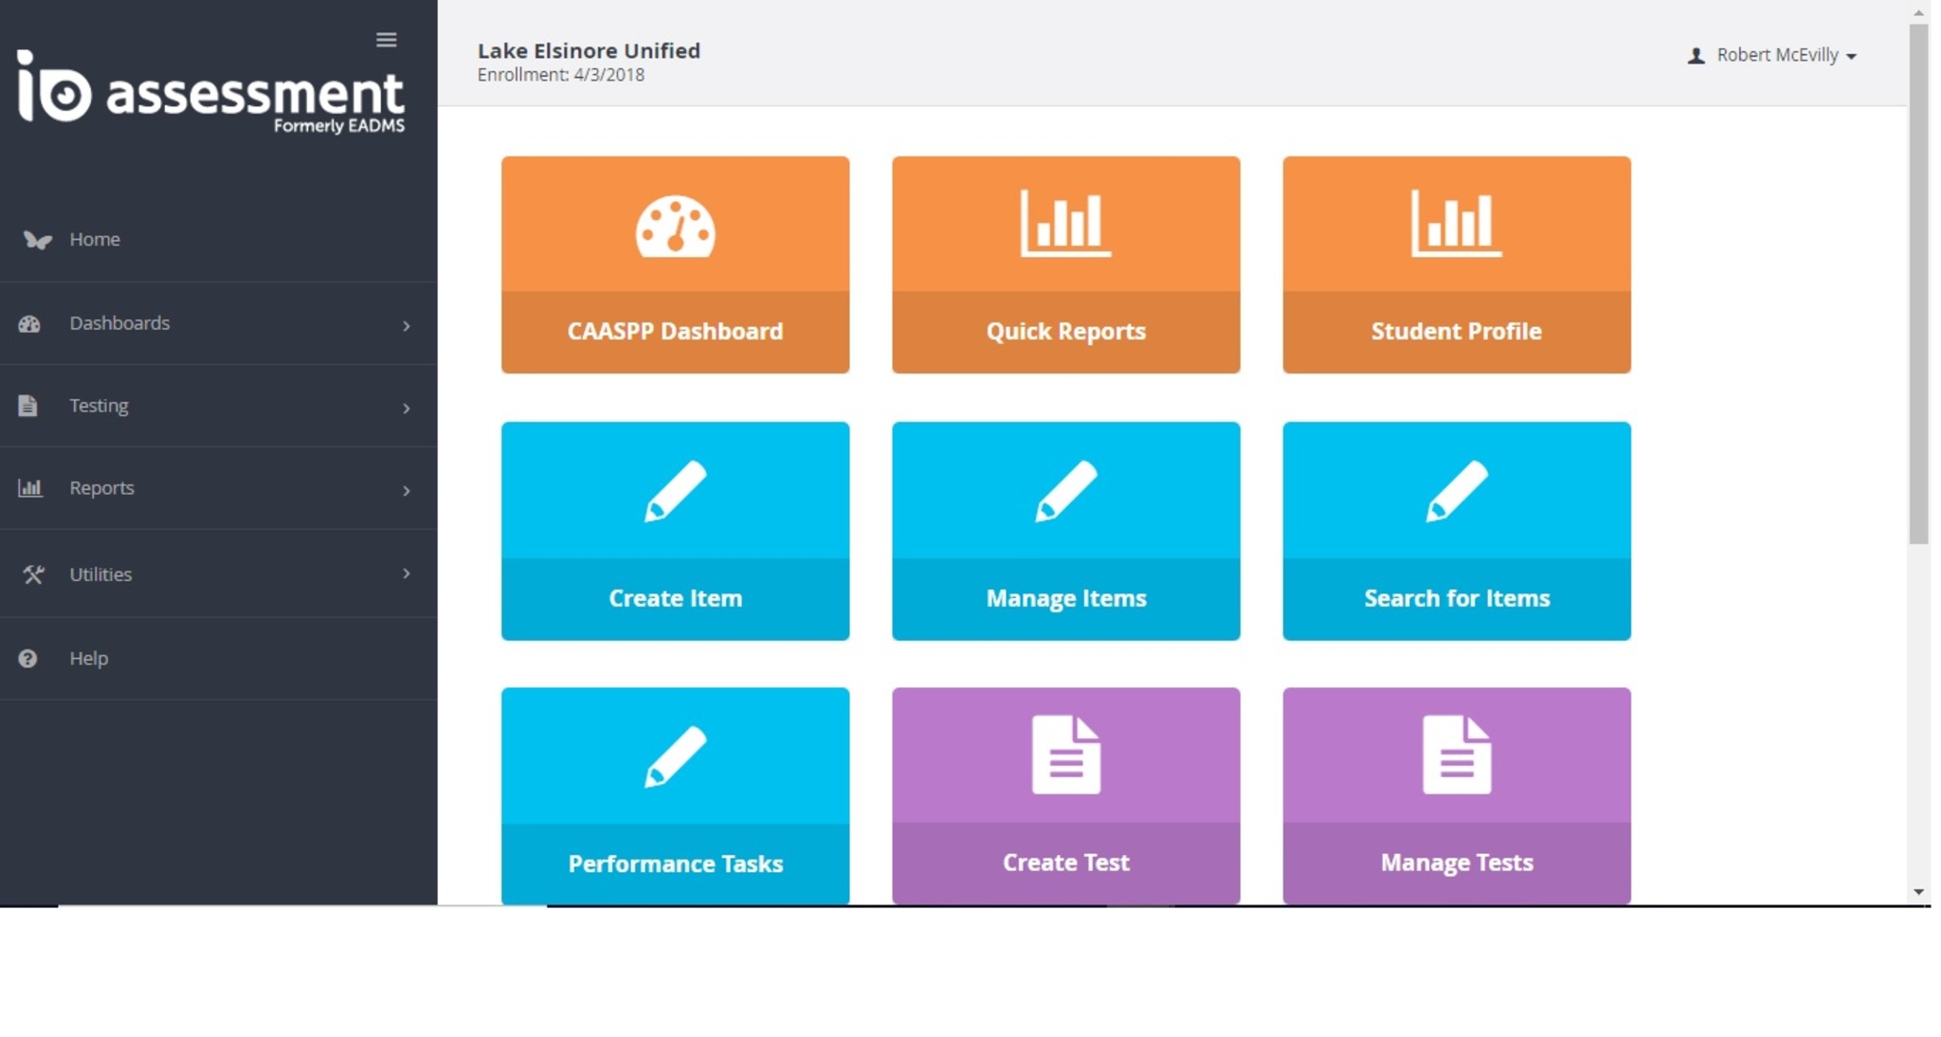Click the scrollbar down arrow
This screenshot has width=1941, height=1037.
pyautogui.click(x=1918, y=892)
